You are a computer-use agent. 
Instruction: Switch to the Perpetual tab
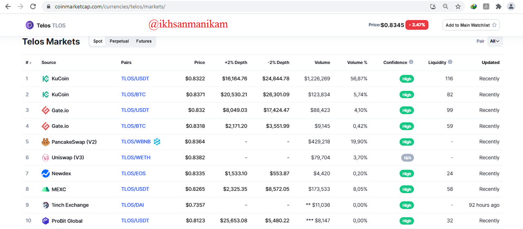pos(119,41)
